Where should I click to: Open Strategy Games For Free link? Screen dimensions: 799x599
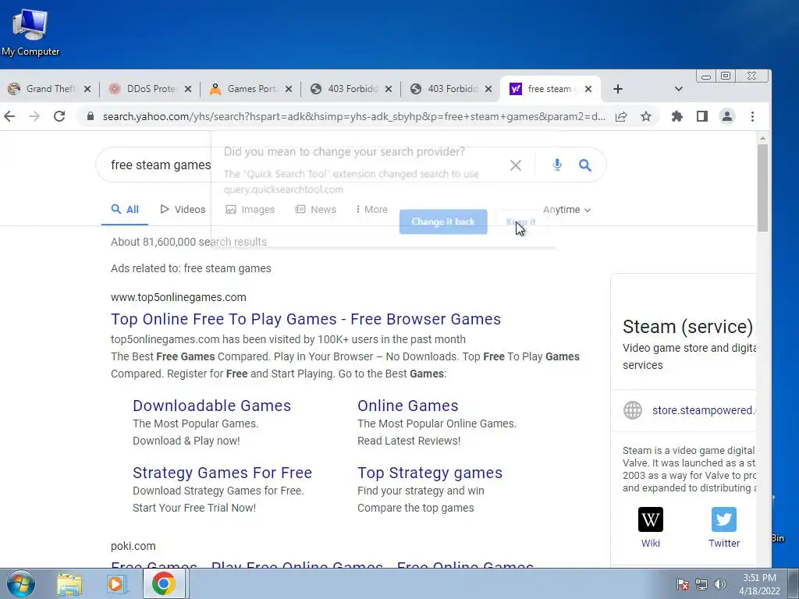[222, 473]
